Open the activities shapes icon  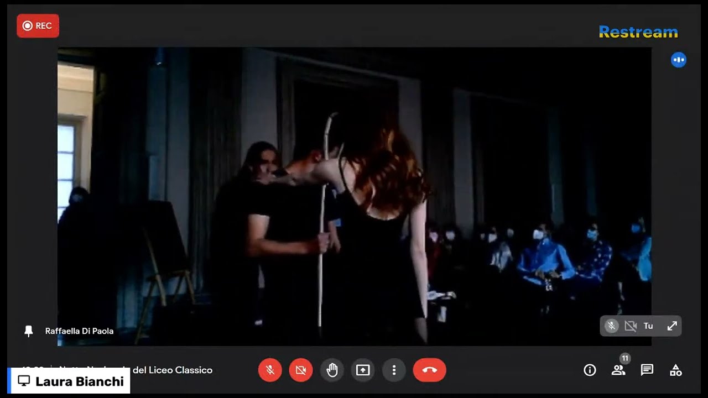click(676, 370)
